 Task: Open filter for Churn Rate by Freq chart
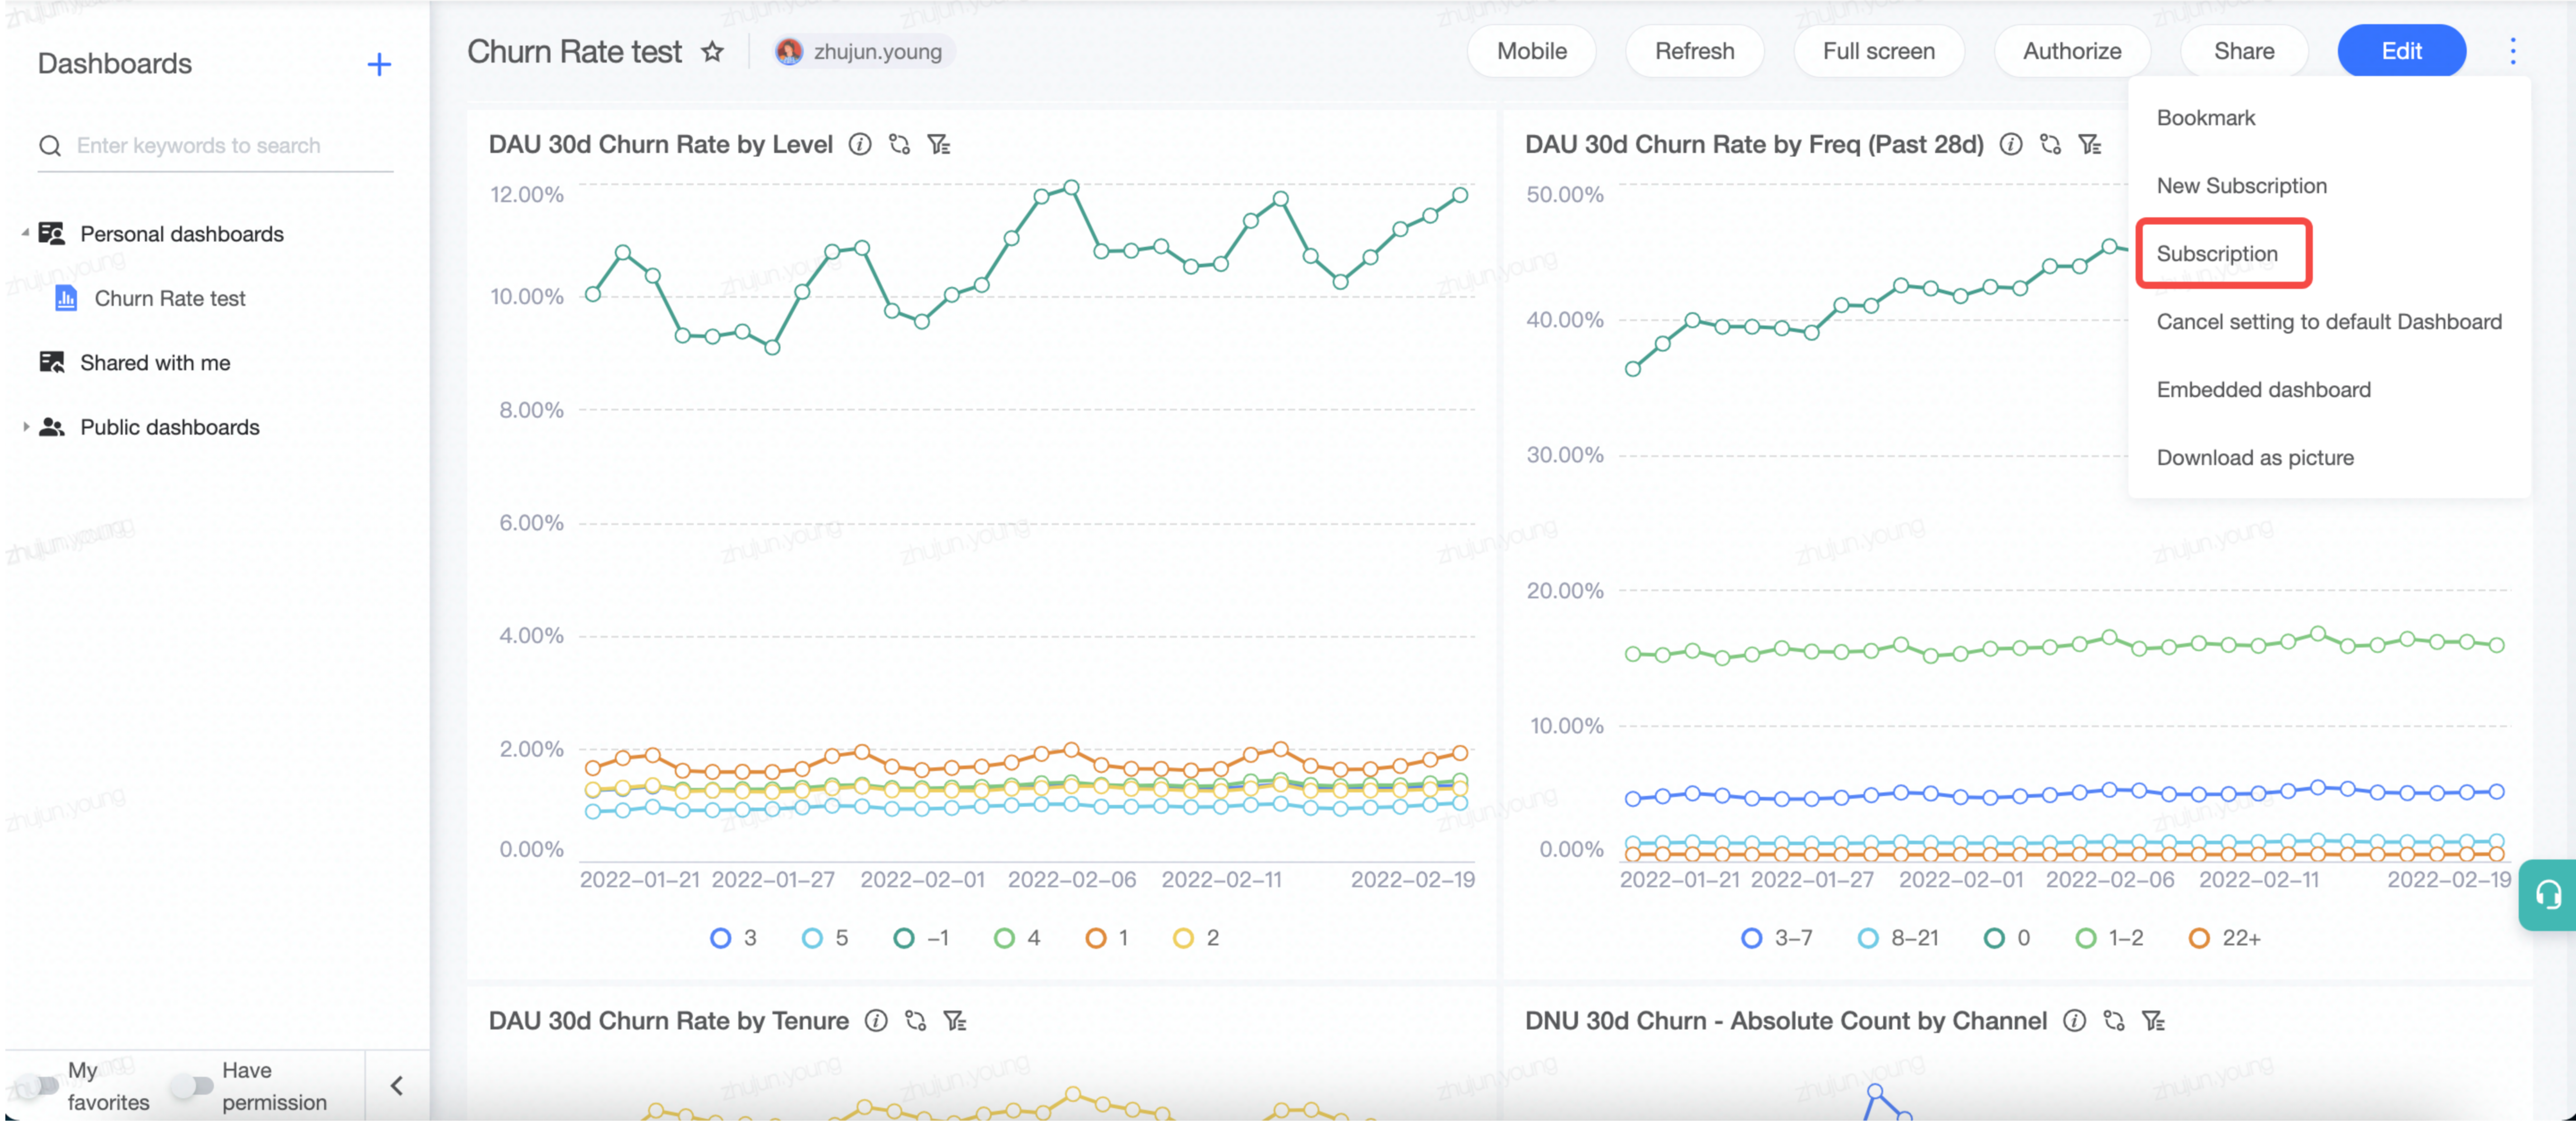point(2090,145)
